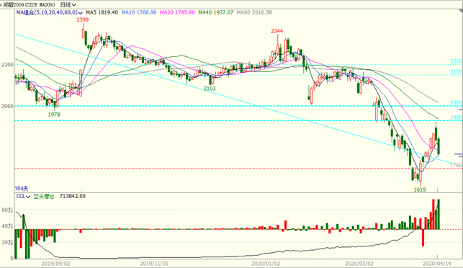Select the MA5 1819.40 legend label
The height and width of the screenshot is (268, 463).
click(x=102, y=12)
